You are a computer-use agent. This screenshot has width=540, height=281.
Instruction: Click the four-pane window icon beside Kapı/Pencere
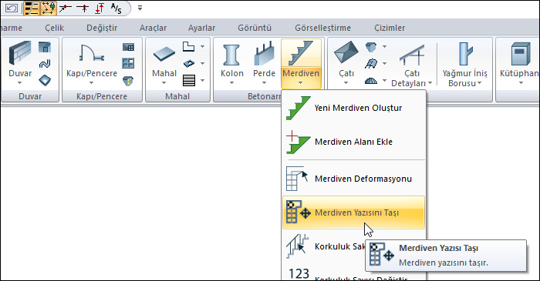coord(128,63)
